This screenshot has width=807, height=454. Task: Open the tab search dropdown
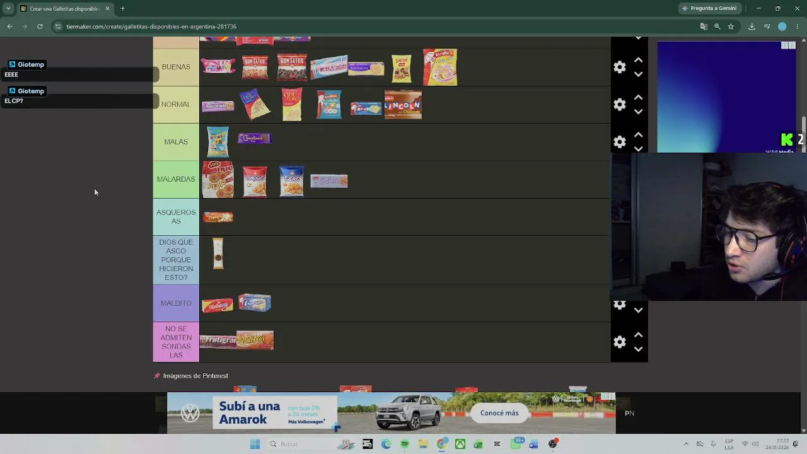(x=8, y=9)
